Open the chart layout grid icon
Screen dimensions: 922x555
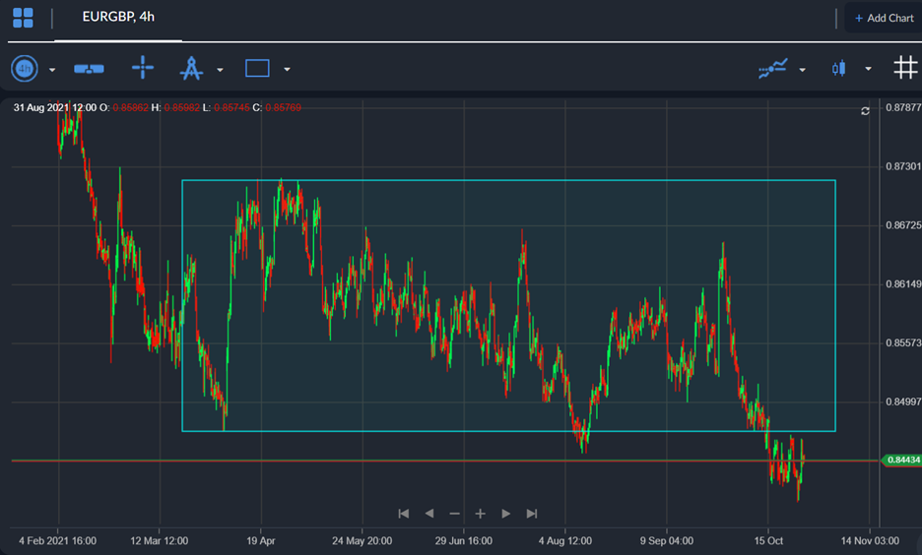point(23,18)
